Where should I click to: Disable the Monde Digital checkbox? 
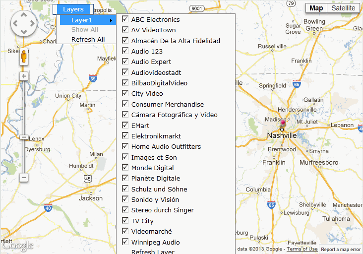click(x=125, y=167)
